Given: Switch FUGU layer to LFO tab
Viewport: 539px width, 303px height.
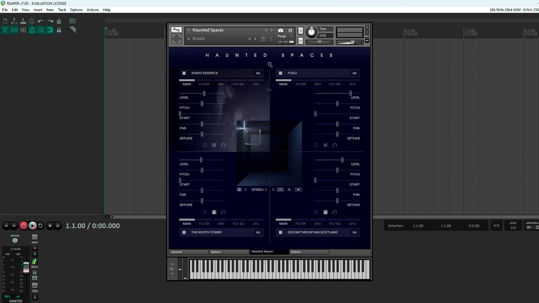Looking at the screenshot, I should 352,84.
